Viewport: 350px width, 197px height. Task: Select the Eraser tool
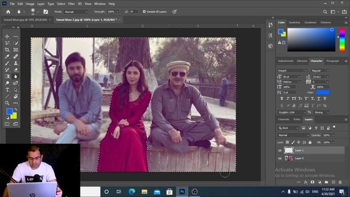click(16, 70)
